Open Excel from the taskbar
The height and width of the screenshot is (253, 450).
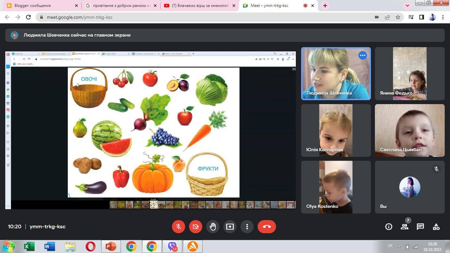[30, 246]
